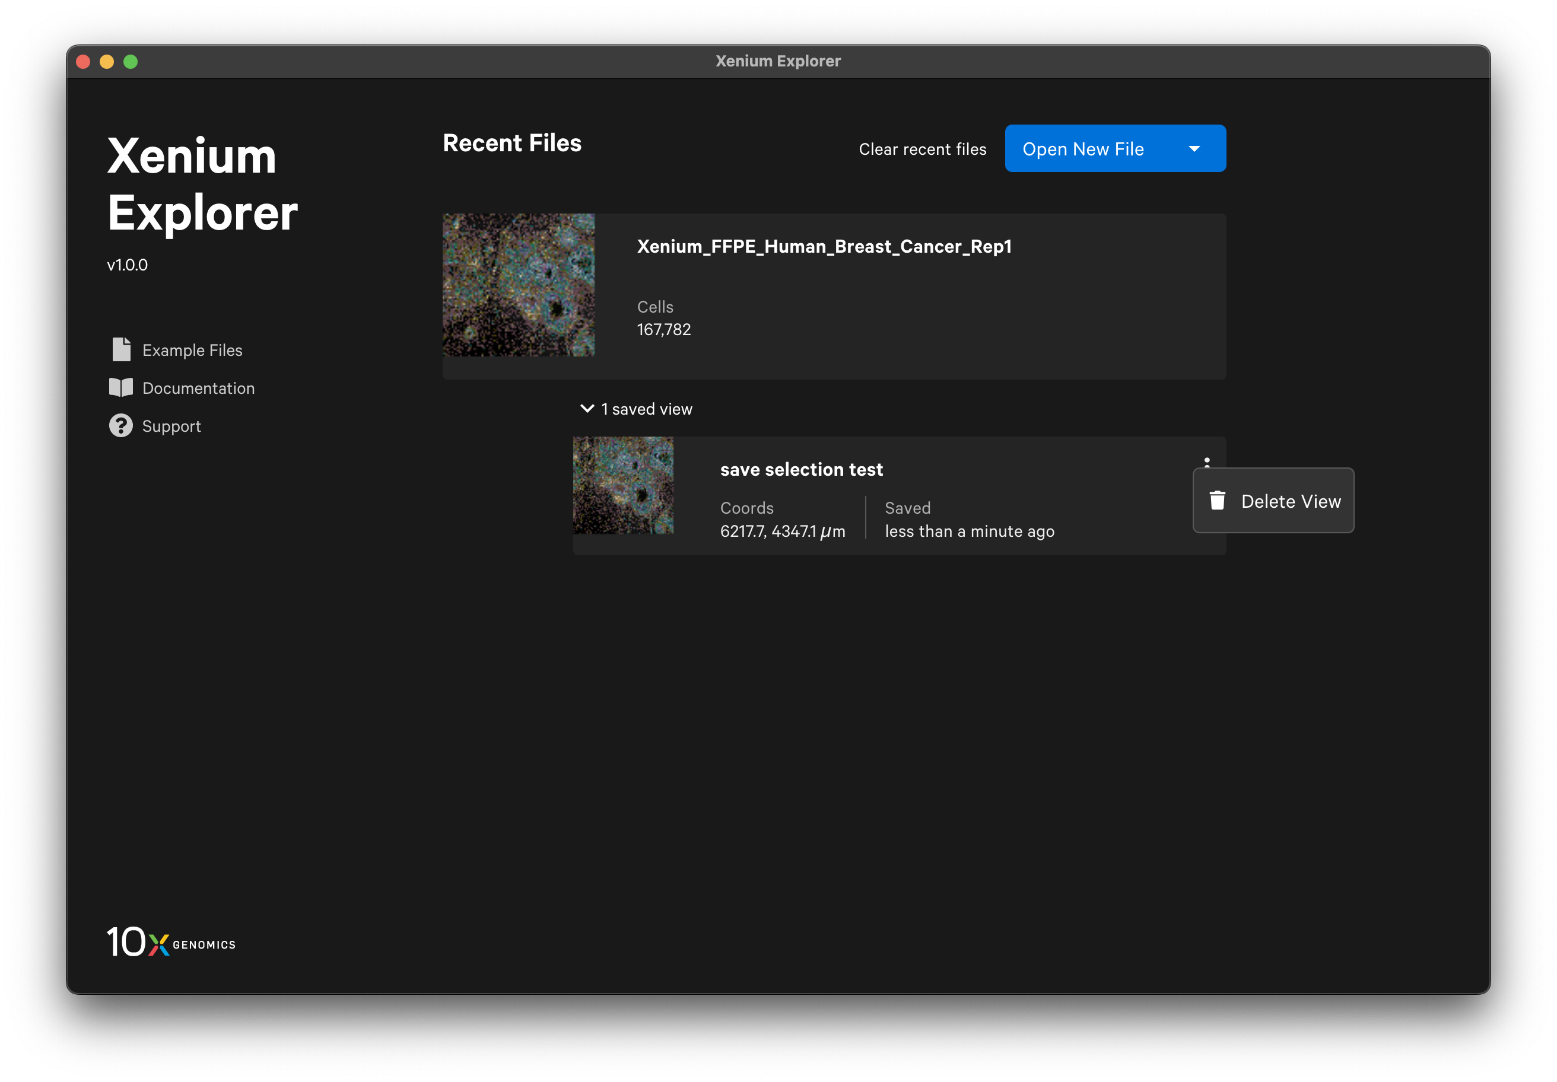Viewport: 1557px width, 1082px height.
Task: Maximize window with the green button
Action: tap(131, 62)
